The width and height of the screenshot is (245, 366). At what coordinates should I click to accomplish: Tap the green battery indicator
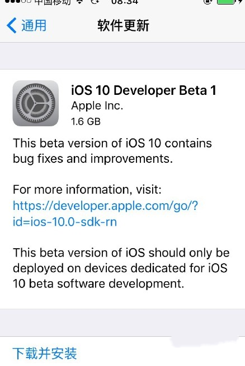[225, 2]
